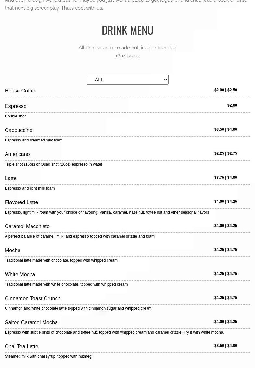Select the White Mocha drink name
Image resolution: width=255 pixels, height=368 pixels.
pos(20,274)
